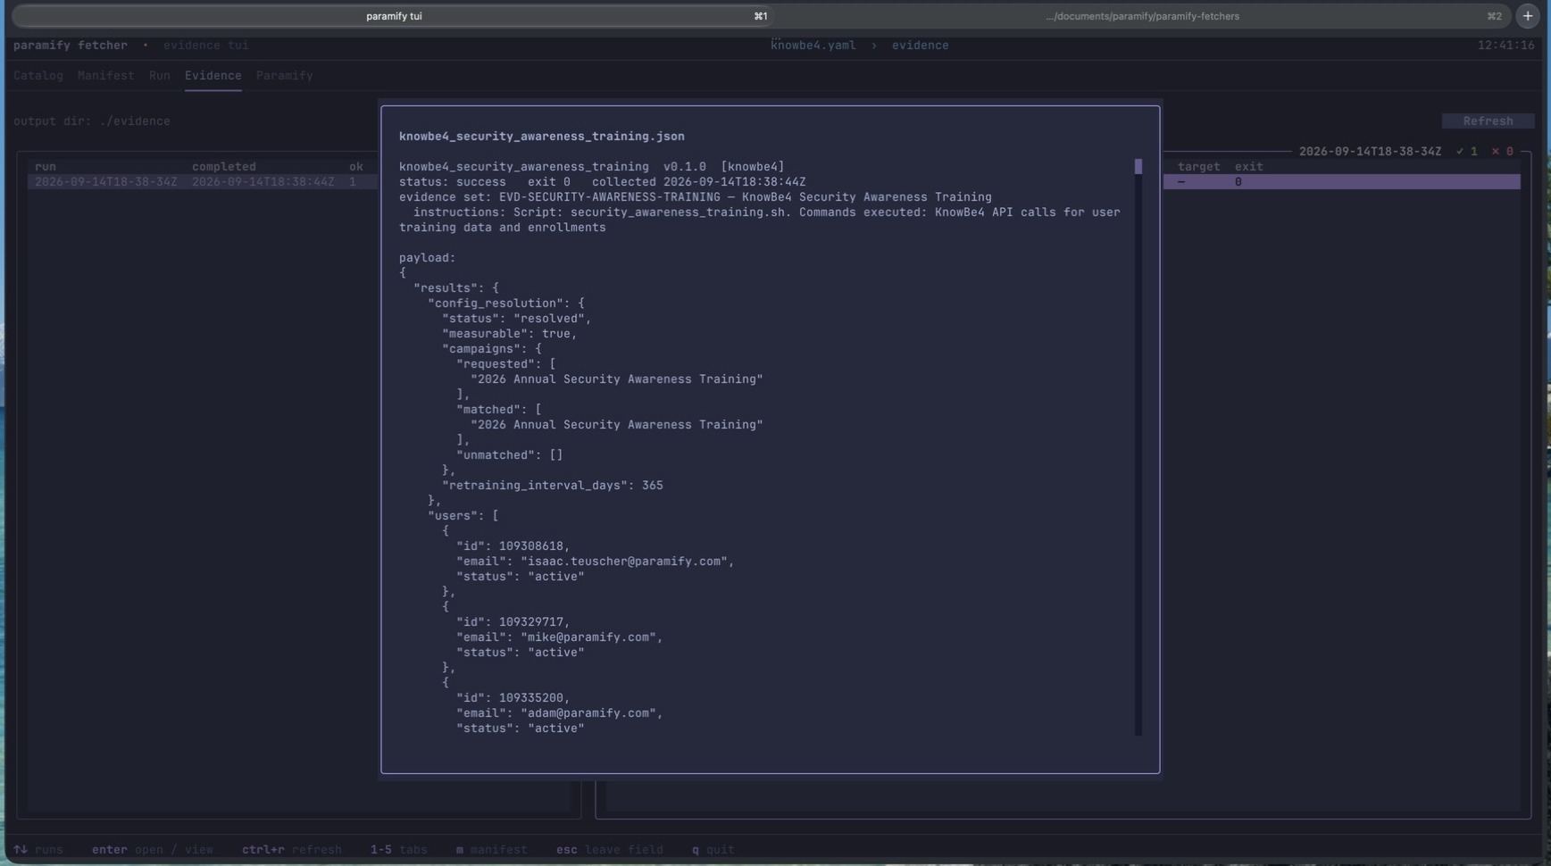Open the Catalog tab
This screenshot has width=1551, height=866.
[x=38, y=76]
